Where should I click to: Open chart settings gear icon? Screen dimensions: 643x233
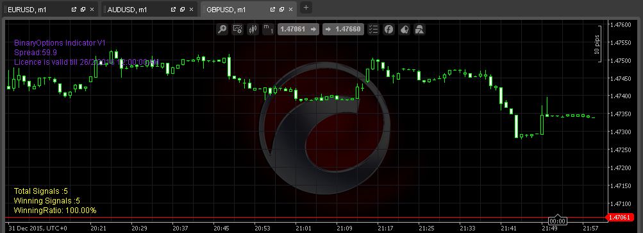237,29
